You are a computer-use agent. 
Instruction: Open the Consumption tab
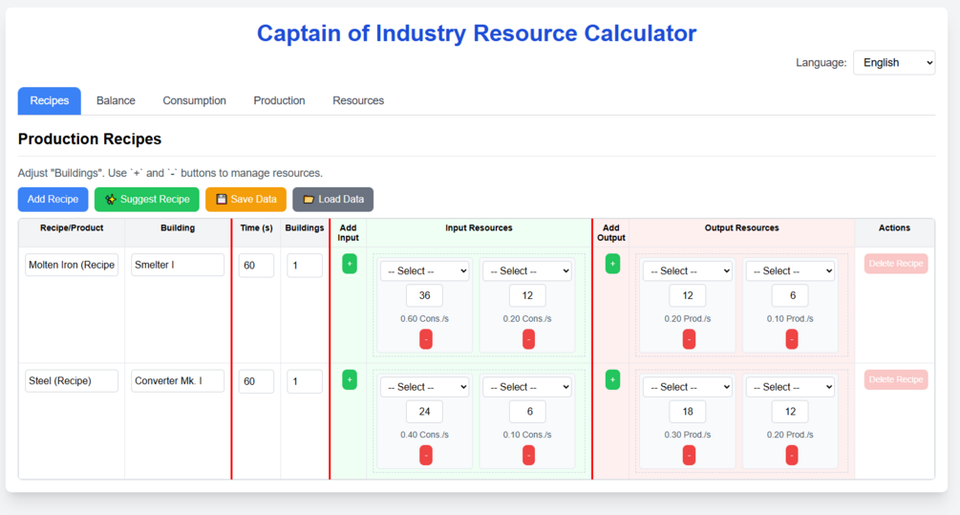[194, 100]
